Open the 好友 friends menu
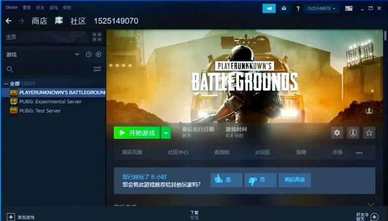The image size is (388, 221). [40, 8]
